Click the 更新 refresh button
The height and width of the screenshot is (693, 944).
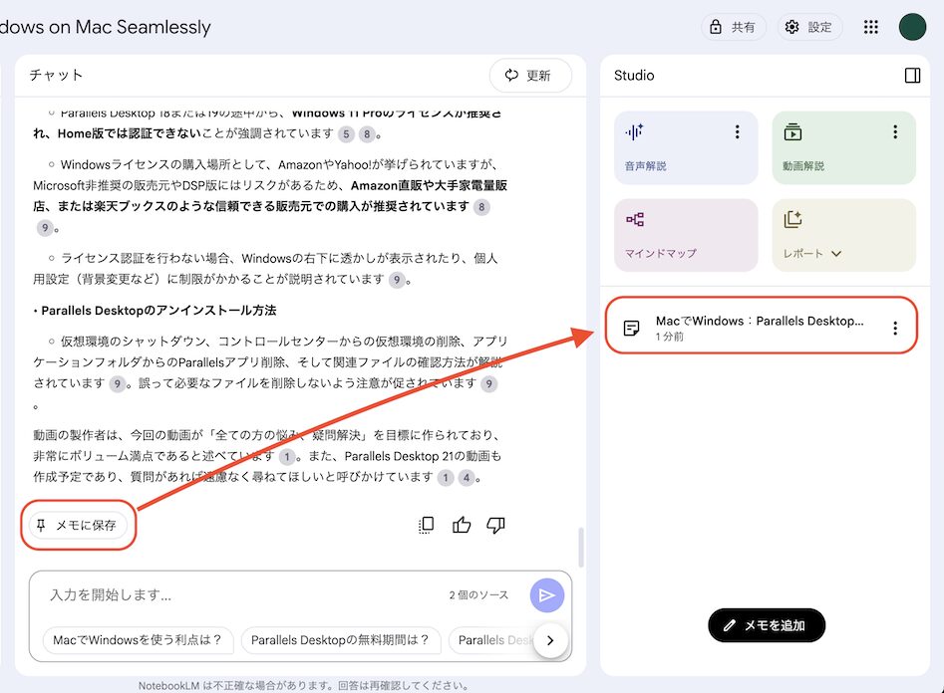pyautogui.click(x=529, y=76)
